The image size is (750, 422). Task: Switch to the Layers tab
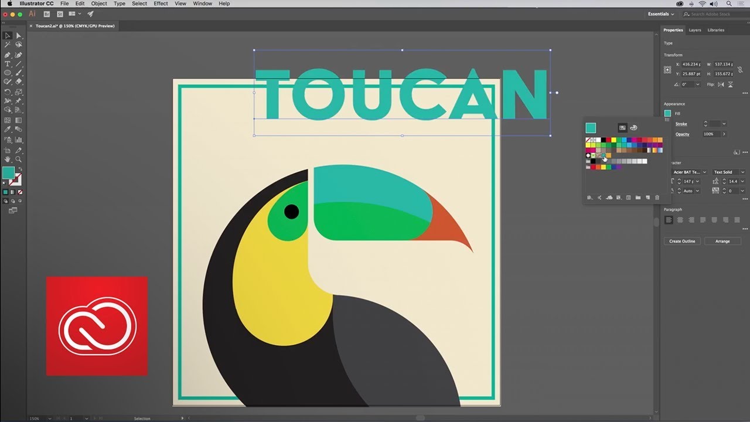click(x=695, y=30)
